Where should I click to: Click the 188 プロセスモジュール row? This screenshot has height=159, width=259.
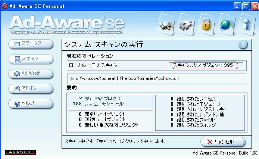pyautogui.click(x=98, y=104)
